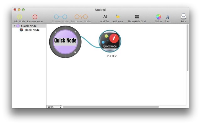Image resolution: width=201 pixels, height=125 pixels.
Task: Click the Disconnect Nodes icon
Action: click(x=81, y=17)
